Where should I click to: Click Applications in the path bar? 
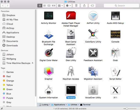[x=58, y=105]
